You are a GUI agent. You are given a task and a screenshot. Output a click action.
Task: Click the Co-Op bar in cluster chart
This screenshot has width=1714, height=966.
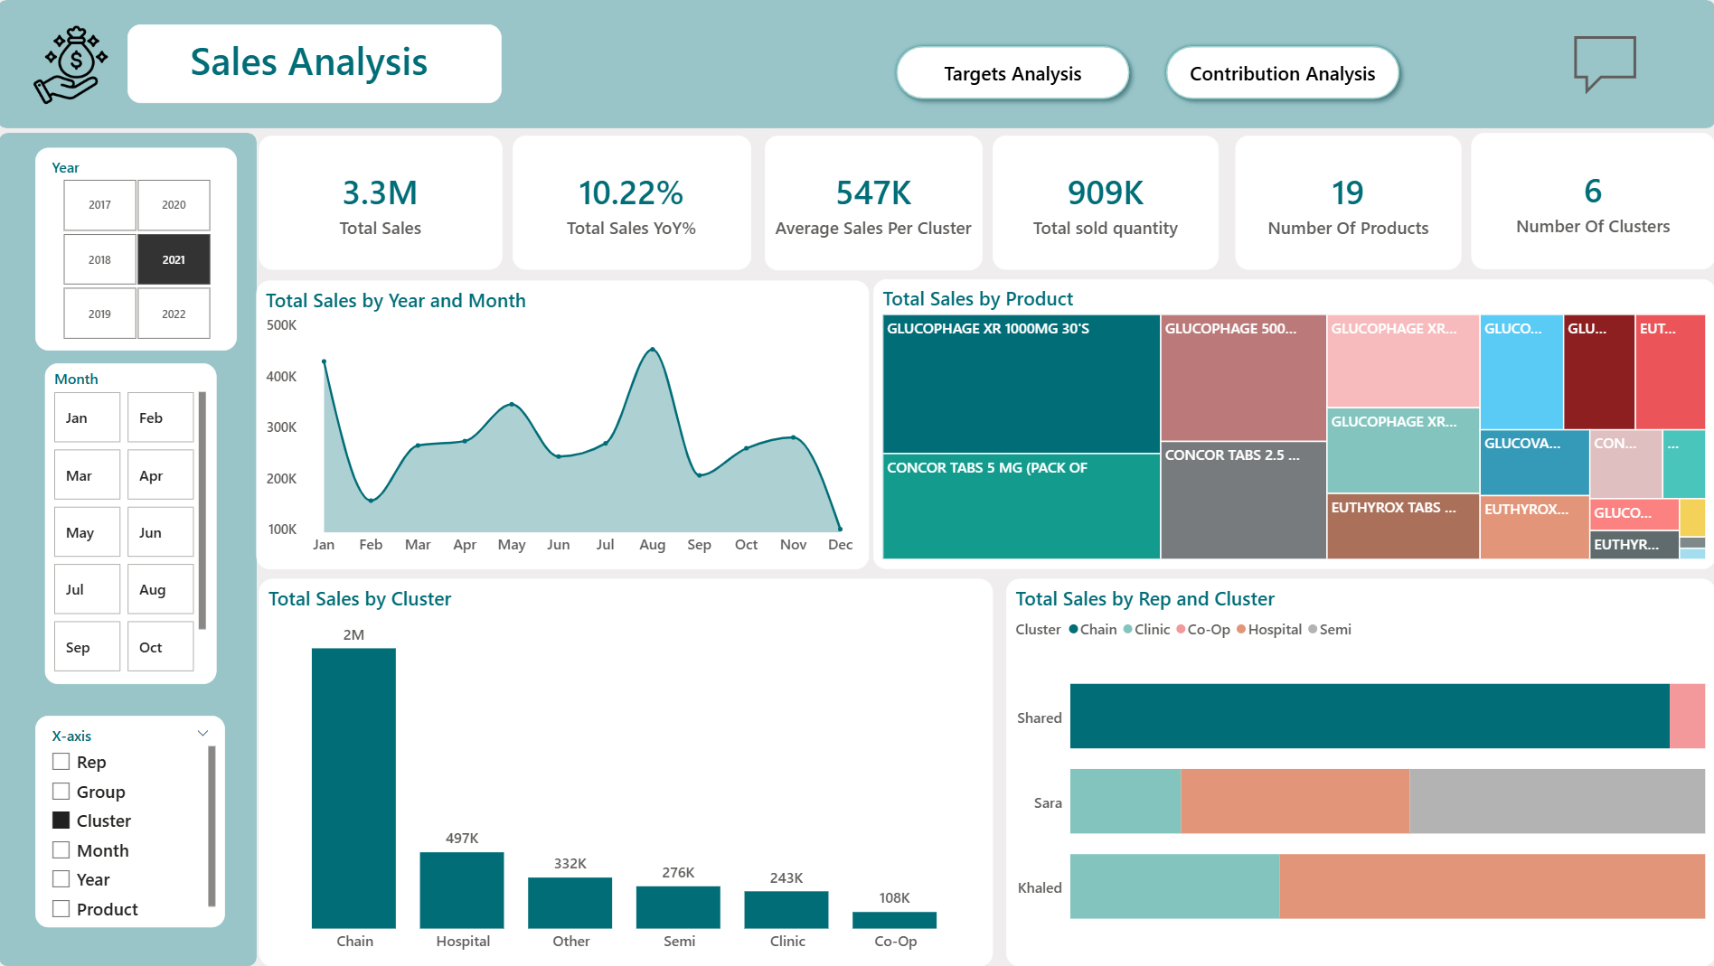point(895,920)
